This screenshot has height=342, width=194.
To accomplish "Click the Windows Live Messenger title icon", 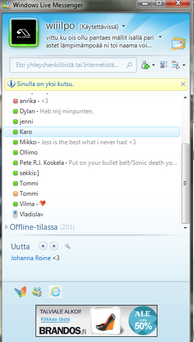I will pos(6,5).
